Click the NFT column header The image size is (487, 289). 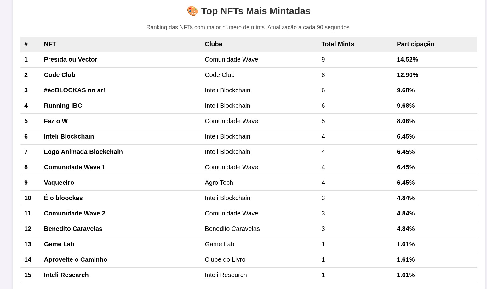click(50, 44)
